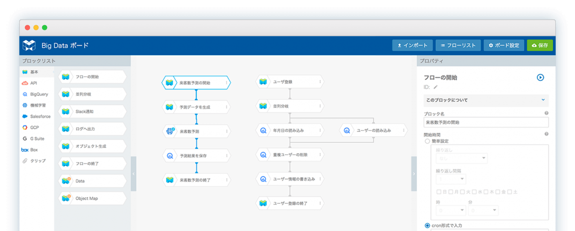The image size is (575, 231).
Task: Open help icon next to ブロック名
Action: tap(546, 113)
